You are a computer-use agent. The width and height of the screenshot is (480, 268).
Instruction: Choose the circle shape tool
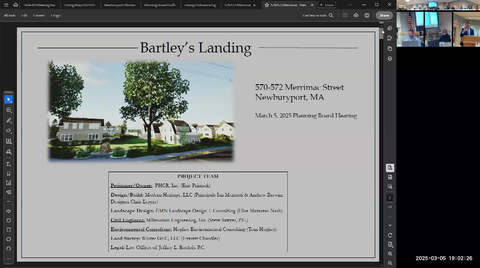9,220
